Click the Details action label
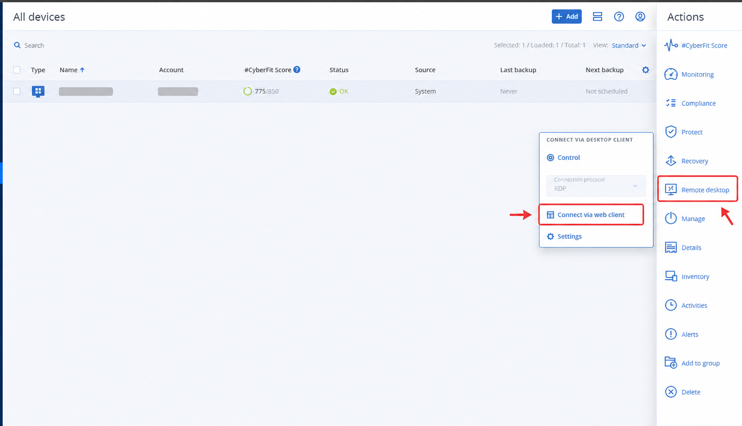Image resolution: width=742 pixels, height=426 pixels. tap(691, 248)
